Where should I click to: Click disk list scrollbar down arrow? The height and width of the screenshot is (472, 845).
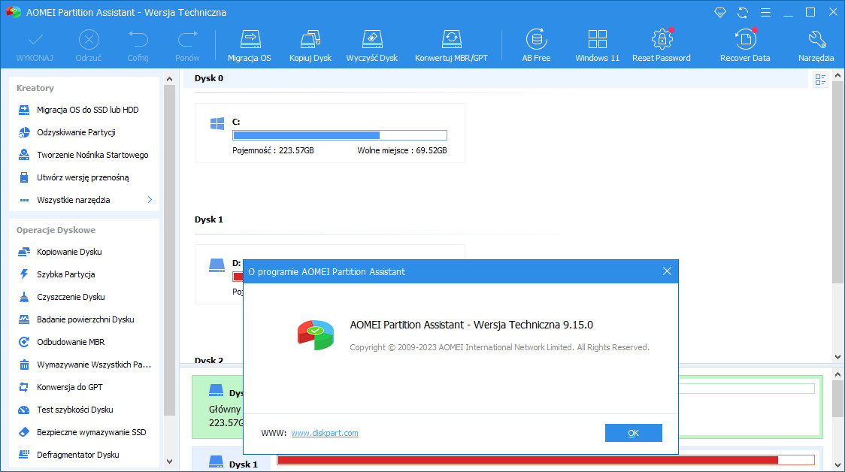pyautogui.click(x=837, y=357)
